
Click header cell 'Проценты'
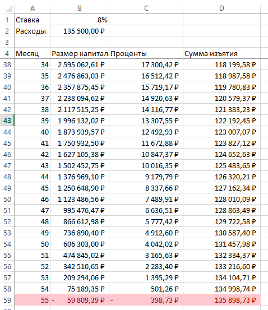[146, 53]
